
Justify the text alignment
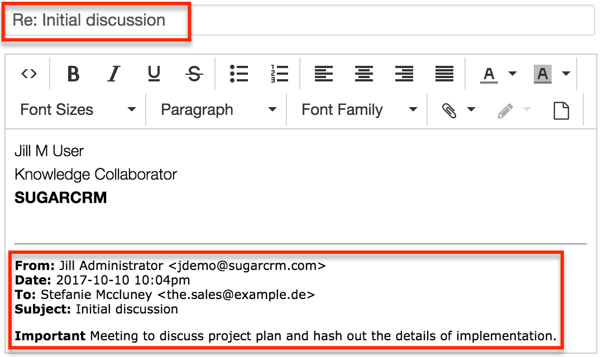(x=444, y=74)
